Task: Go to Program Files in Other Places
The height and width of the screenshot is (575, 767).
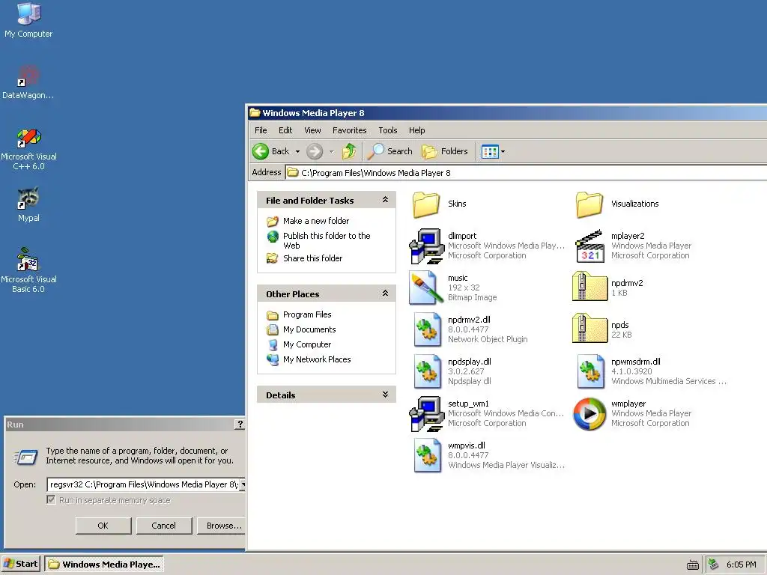Action: click(x=307, y=315)
